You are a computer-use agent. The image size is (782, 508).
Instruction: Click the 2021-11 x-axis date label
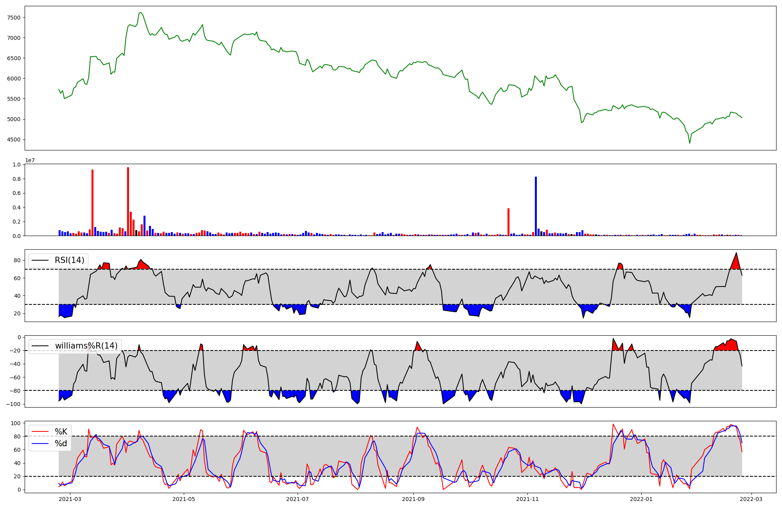pos(528,499)
